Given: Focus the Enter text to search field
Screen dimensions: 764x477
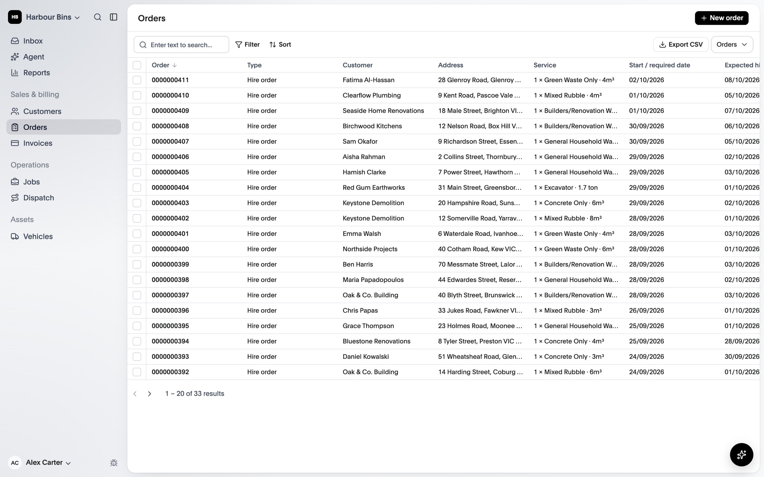Looking at the screenshot, I should [x=181, y=45].
